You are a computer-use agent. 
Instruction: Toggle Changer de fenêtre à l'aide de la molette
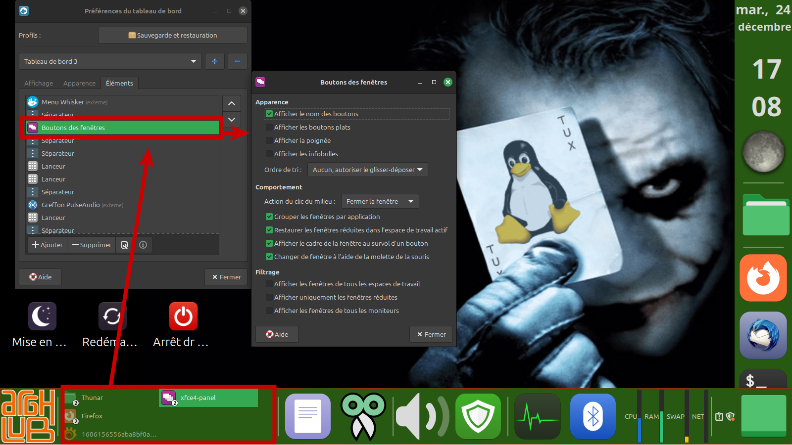point(269,257)
